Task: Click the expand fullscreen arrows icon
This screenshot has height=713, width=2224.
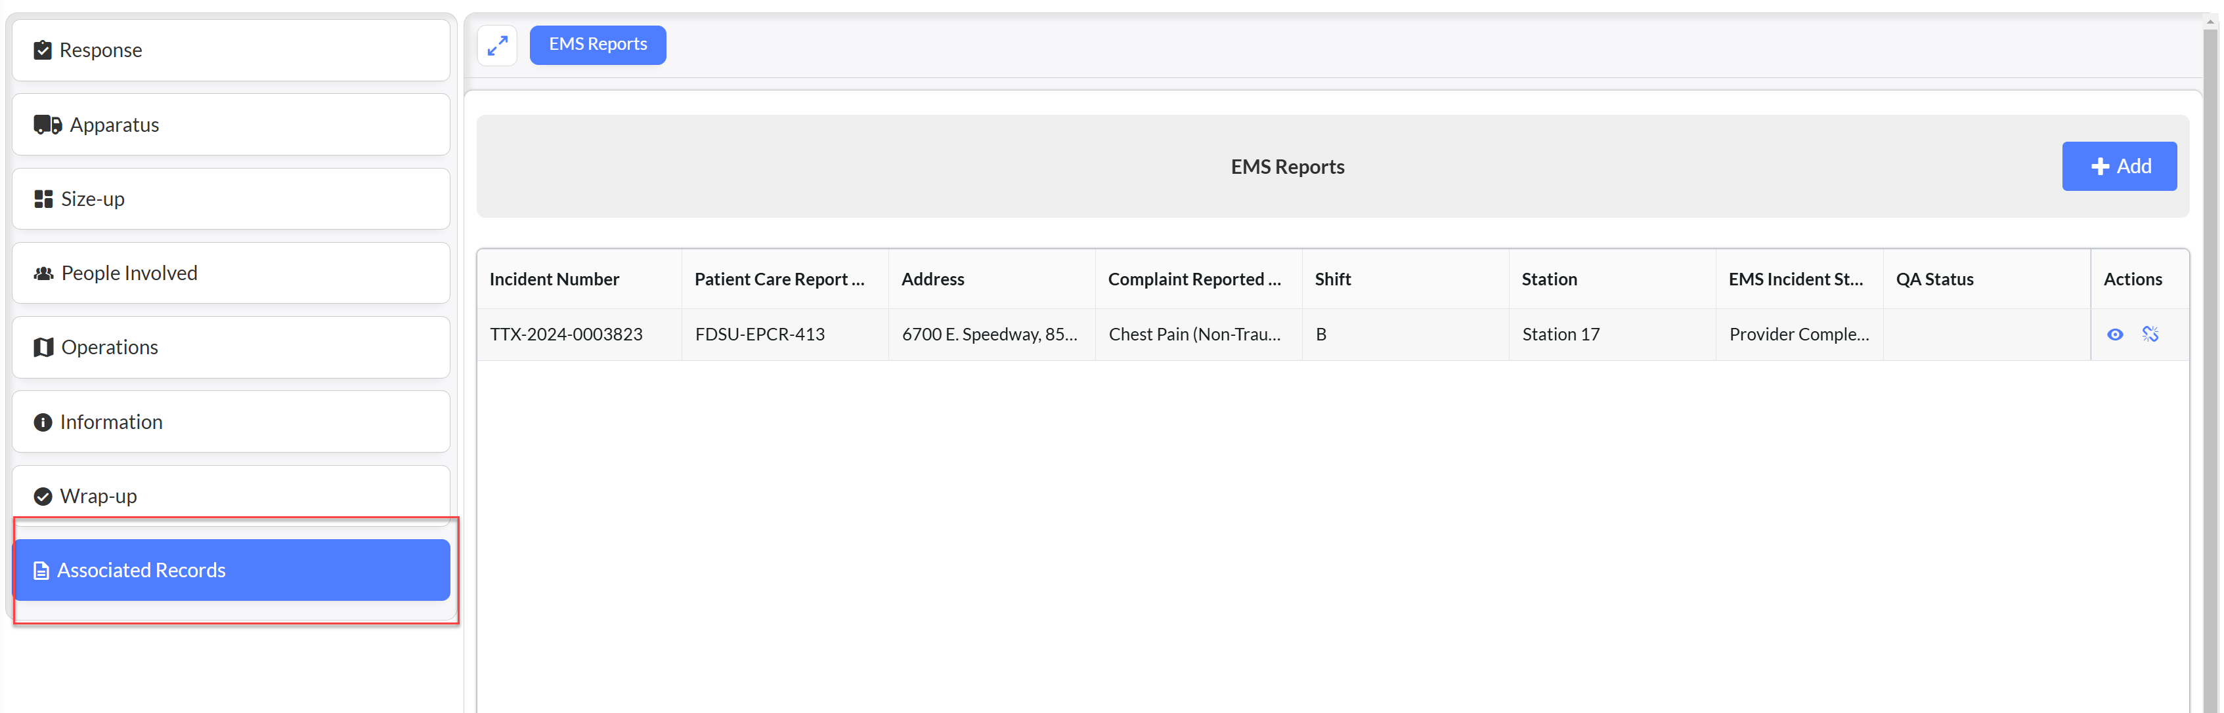Action: point(496,45)
